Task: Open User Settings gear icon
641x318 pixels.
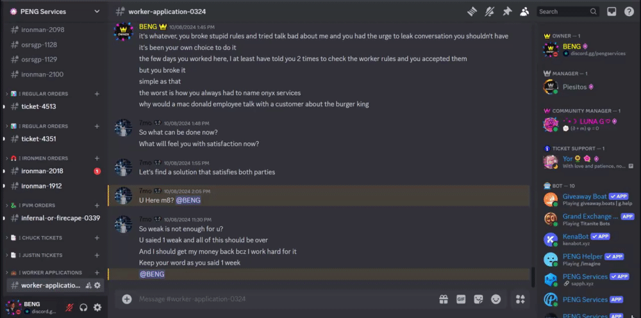Action: [x=97, y=307]
